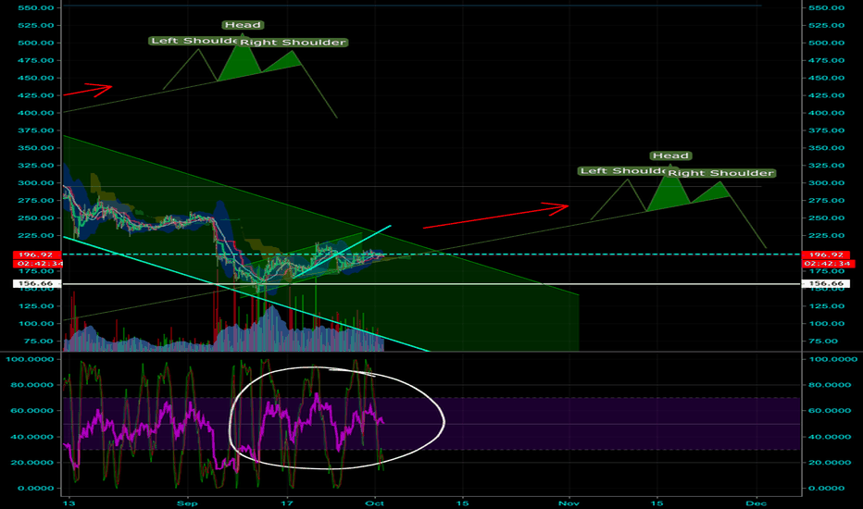The image size is (863, 509).
Task: Click 80.0000 on the left oscillator axis
Action: [x=32, y=385]
